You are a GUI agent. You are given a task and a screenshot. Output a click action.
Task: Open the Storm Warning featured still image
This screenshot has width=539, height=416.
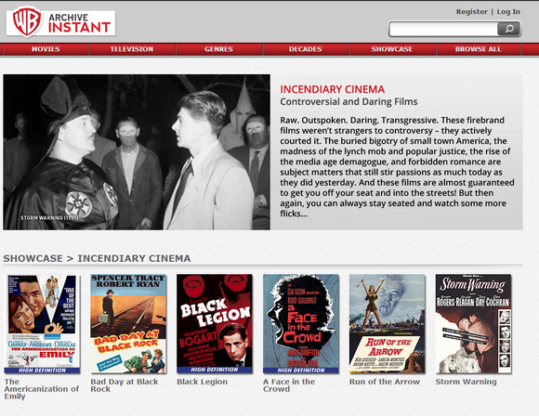pos(137,152)
